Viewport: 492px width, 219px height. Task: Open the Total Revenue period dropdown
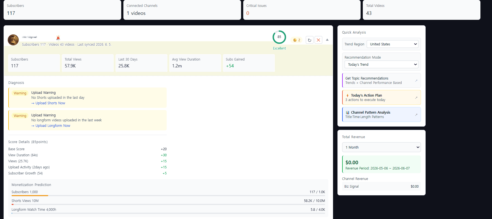click(x=382, y=147)
